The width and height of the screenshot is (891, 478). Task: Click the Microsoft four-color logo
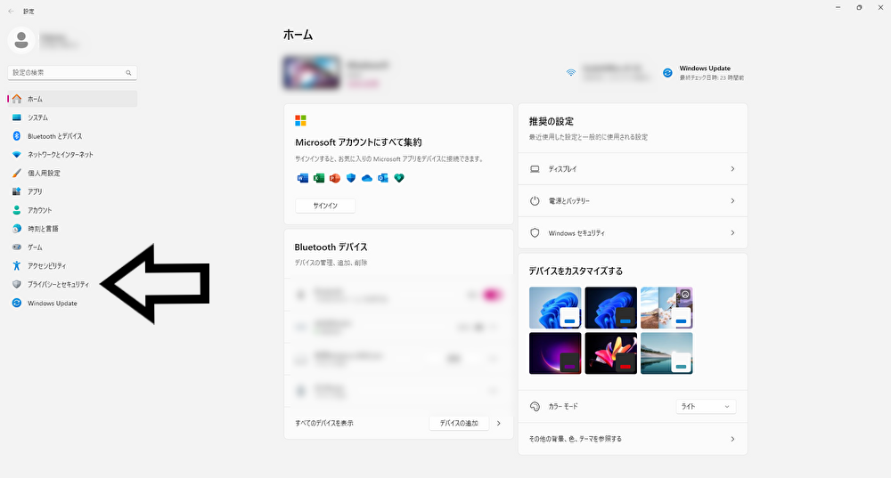click(300, 120)
